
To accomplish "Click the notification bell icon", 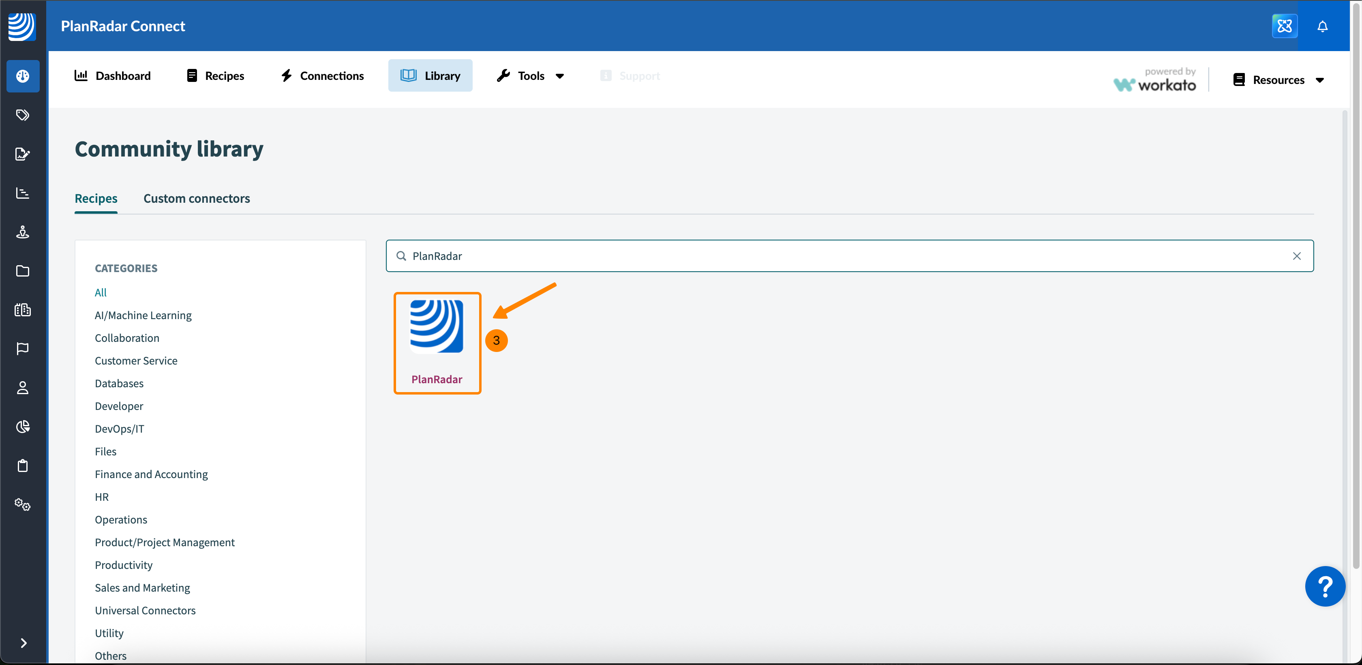I will pos(1322,26).
